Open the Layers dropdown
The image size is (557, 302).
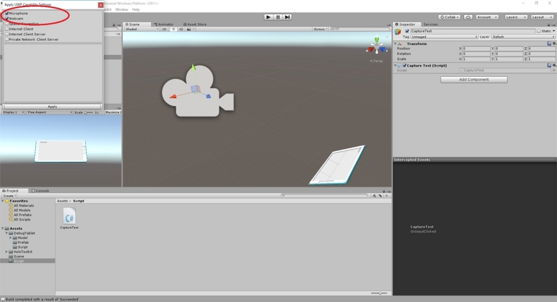coord(516,17)
